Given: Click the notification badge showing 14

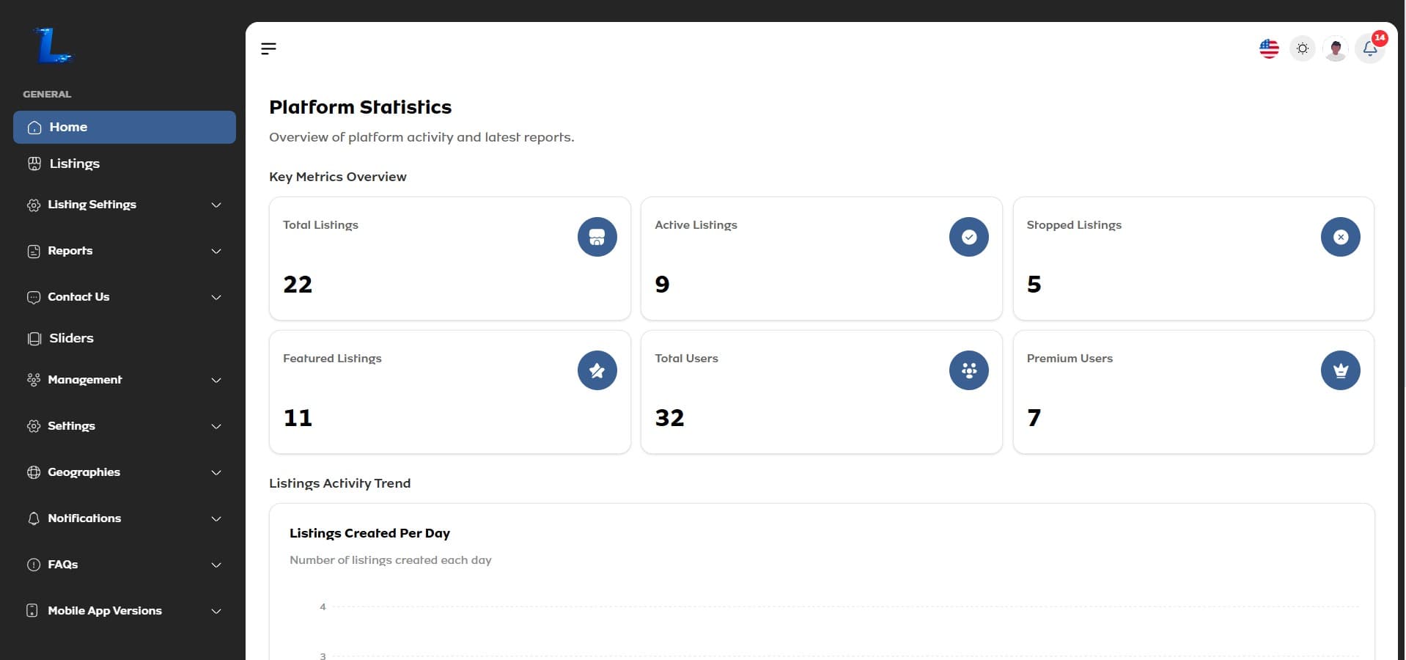Looking at the screenshot, I should coord(1380,37).
